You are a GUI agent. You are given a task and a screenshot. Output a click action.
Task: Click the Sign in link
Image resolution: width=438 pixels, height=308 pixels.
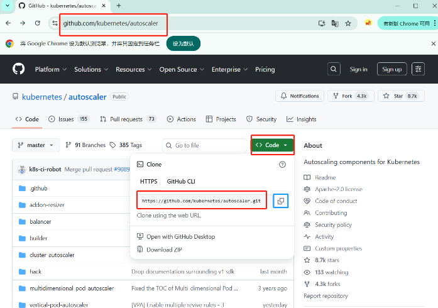(x=358, y=69)
